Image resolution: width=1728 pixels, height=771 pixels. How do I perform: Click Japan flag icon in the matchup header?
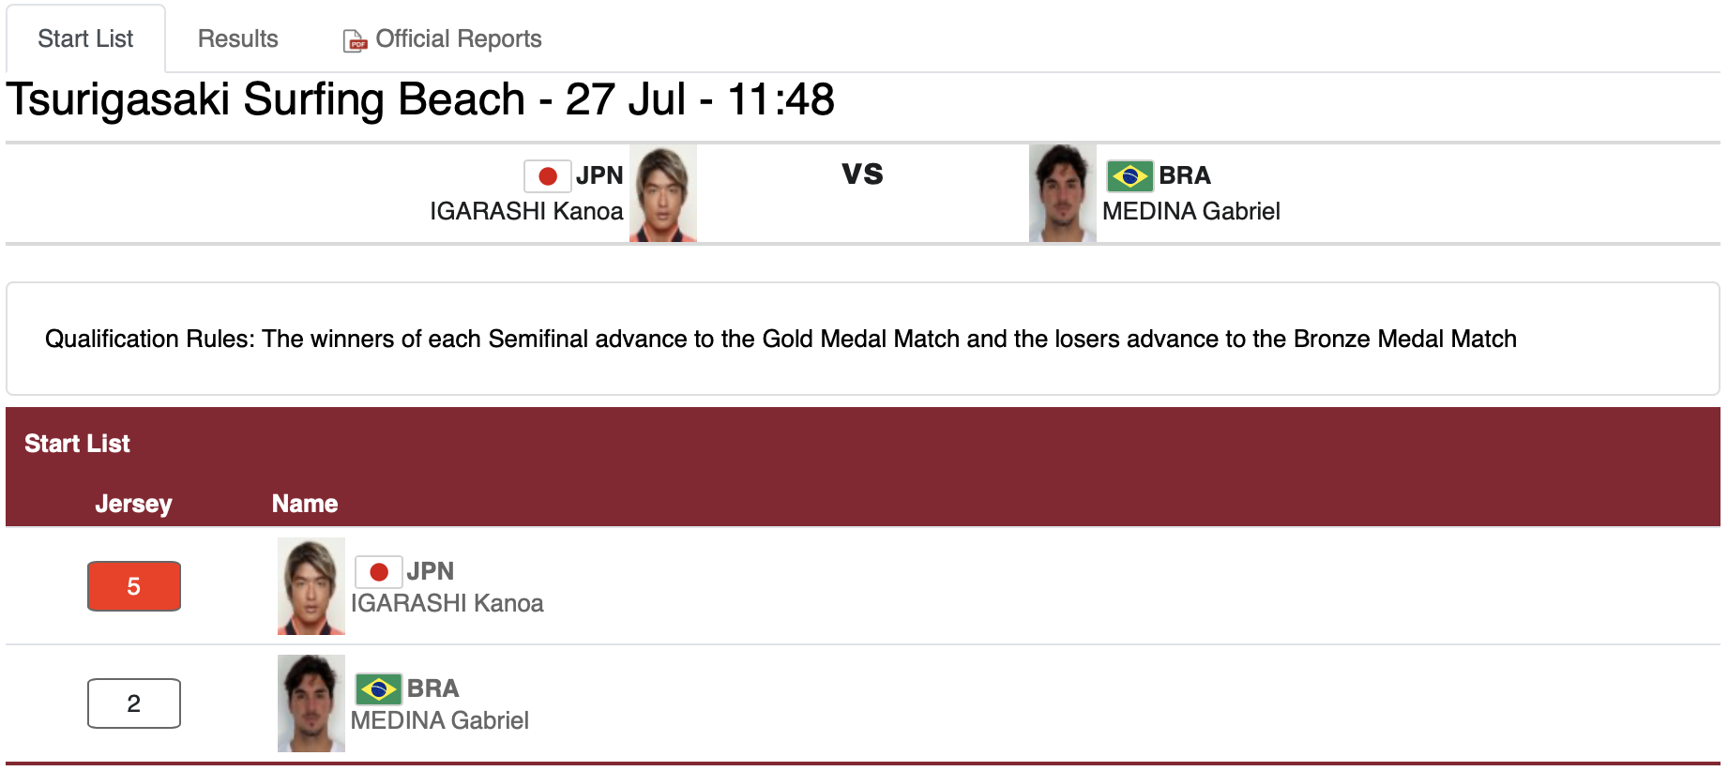click(547, 175)
